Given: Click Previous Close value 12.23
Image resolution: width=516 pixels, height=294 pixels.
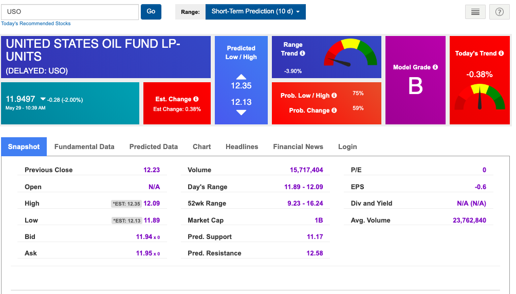Looking at the screenshot, I should (x=152, y=170).
